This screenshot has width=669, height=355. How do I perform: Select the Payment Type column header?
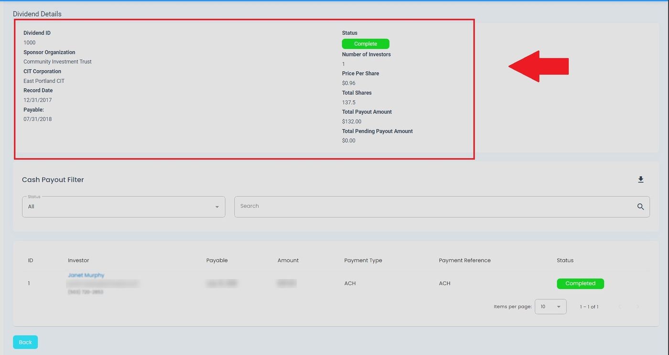(x=363, y=260)
